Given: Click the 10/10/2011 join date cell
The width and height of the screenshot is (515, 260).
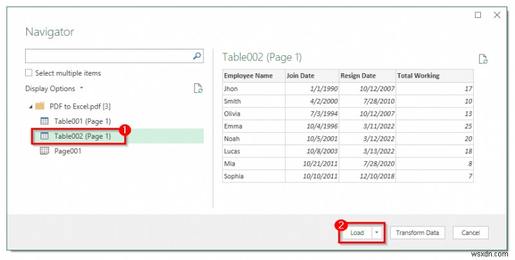Looking at the screenshot, I should tap(312, 176).
